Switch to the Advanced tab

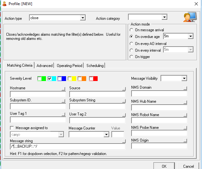coord(44,66)
